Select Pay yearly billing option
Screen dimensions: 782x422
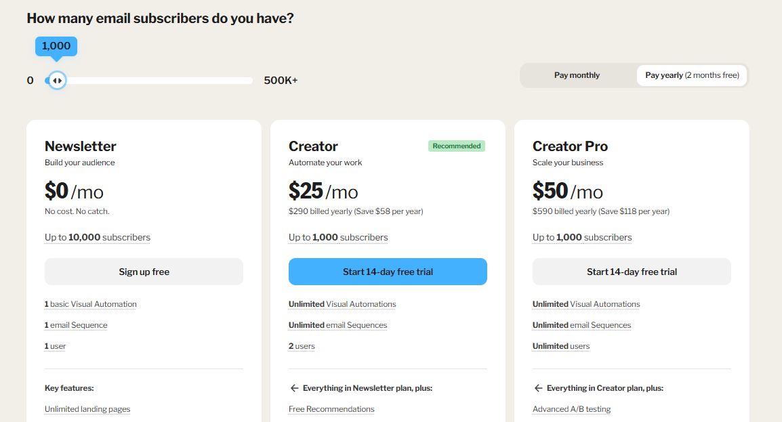[692, 75]
